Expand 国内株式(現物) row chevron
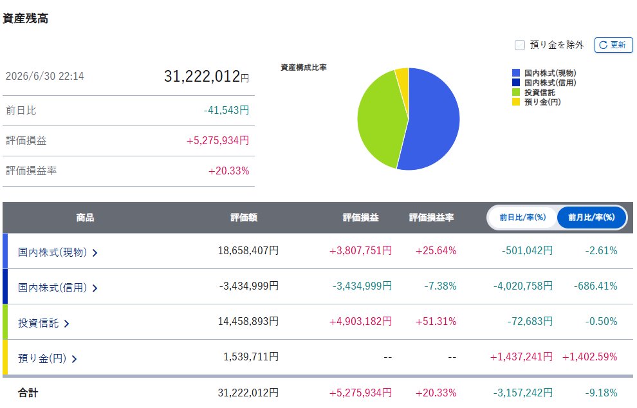Viewport: 637px width, 408px height. (95, 253)
